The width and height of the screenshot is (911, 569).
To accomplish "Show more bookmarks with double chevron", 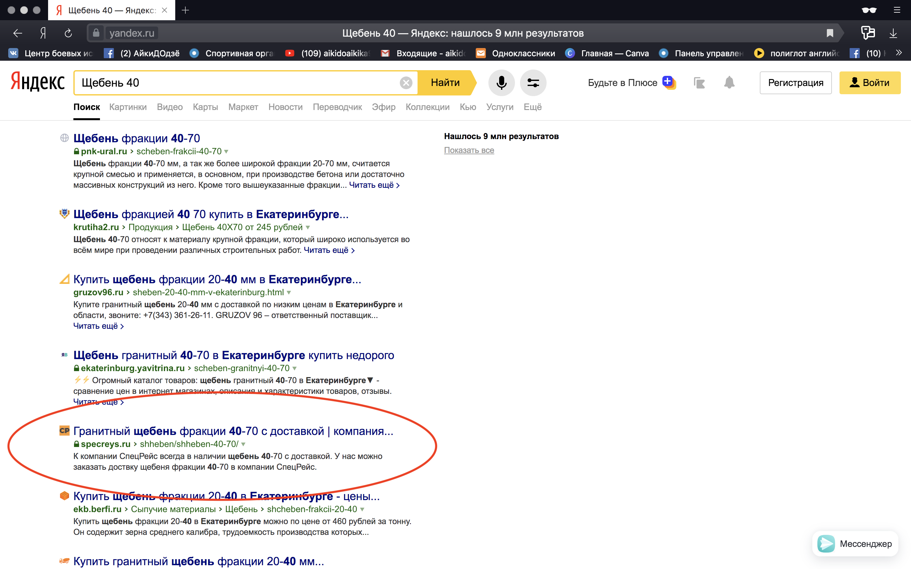I will (x=899, y=53).
